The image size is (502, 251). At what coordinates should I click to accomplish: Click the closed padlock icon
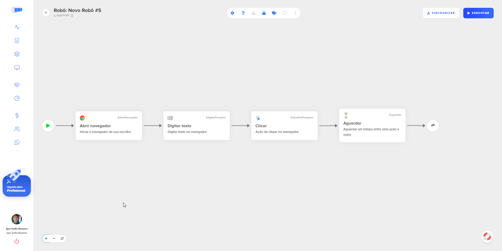coord(264,13)
